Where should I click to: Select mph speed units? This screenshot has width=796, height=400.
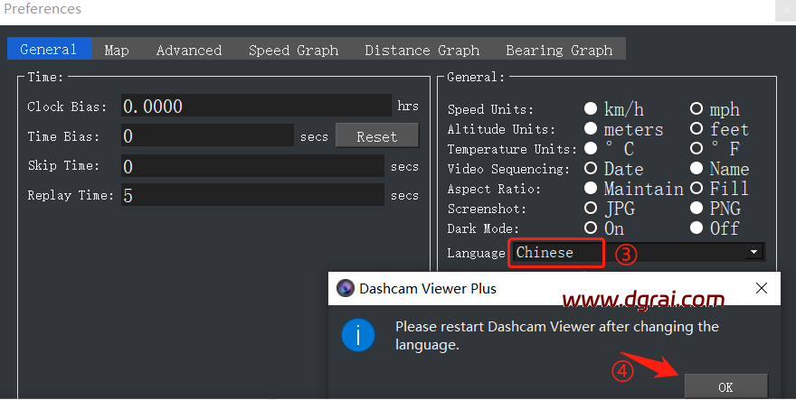(x=696, y=109)
